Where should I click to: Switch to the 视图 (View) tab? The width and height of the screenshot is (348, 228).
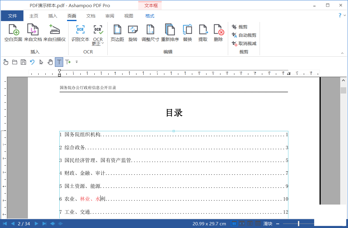coord(128,16)
